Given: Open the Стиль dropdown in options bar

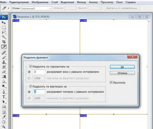Looking at the screenshot, I should point(36,8).
